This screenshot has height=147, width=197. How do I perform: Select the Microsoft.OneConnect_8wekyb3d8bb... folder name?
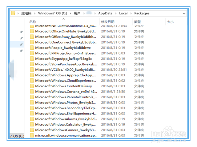[x=66, y=42]
